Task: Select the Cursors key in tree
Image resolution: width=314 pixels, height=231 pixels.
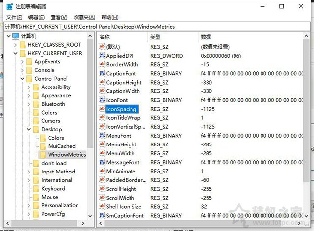Action: point(51,121)
